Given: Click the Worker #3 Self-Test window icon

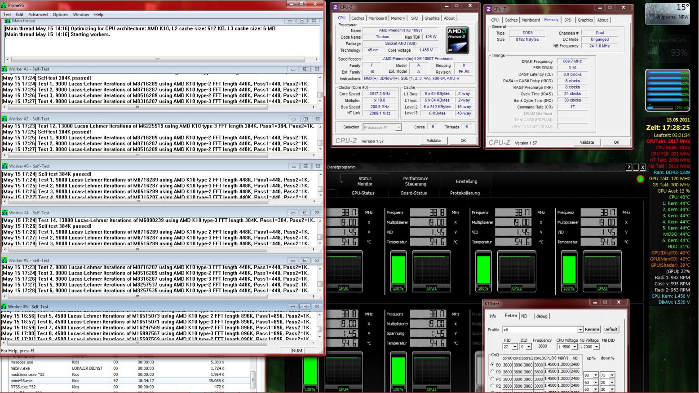Looking at the screenshot, I should (4, 166).
